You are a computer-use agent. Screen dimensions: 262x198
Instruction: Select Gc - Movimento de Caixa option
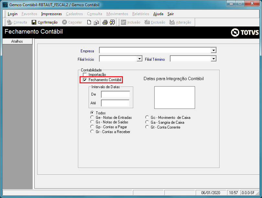pyautogui.click(x=147, y=117)
